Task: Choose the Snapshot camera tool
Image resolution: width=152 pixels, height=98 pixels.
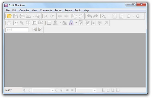Action: [41, 23]
